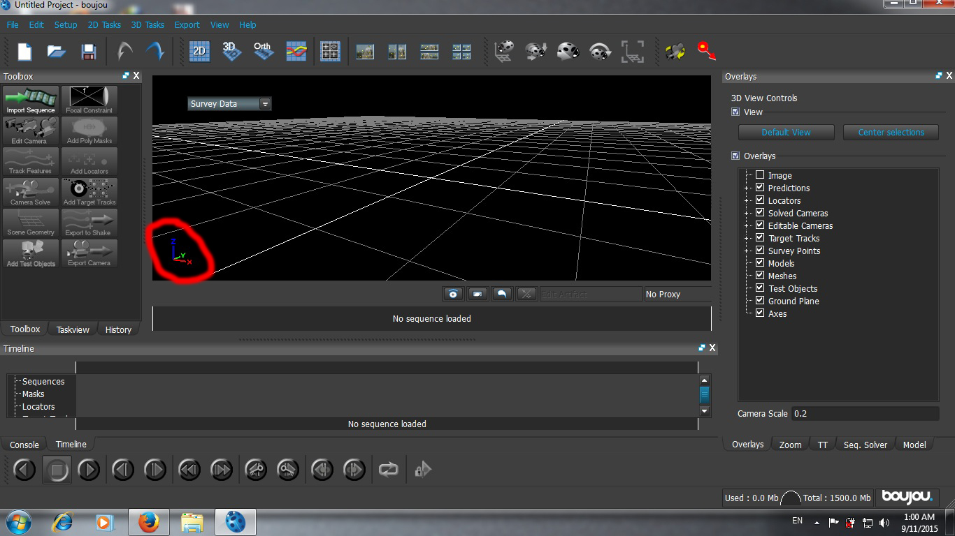Image resolution: width=955 pixels, height=536 pixels.
Task: Create a new project with blank page icon
Action: [24, 51]
